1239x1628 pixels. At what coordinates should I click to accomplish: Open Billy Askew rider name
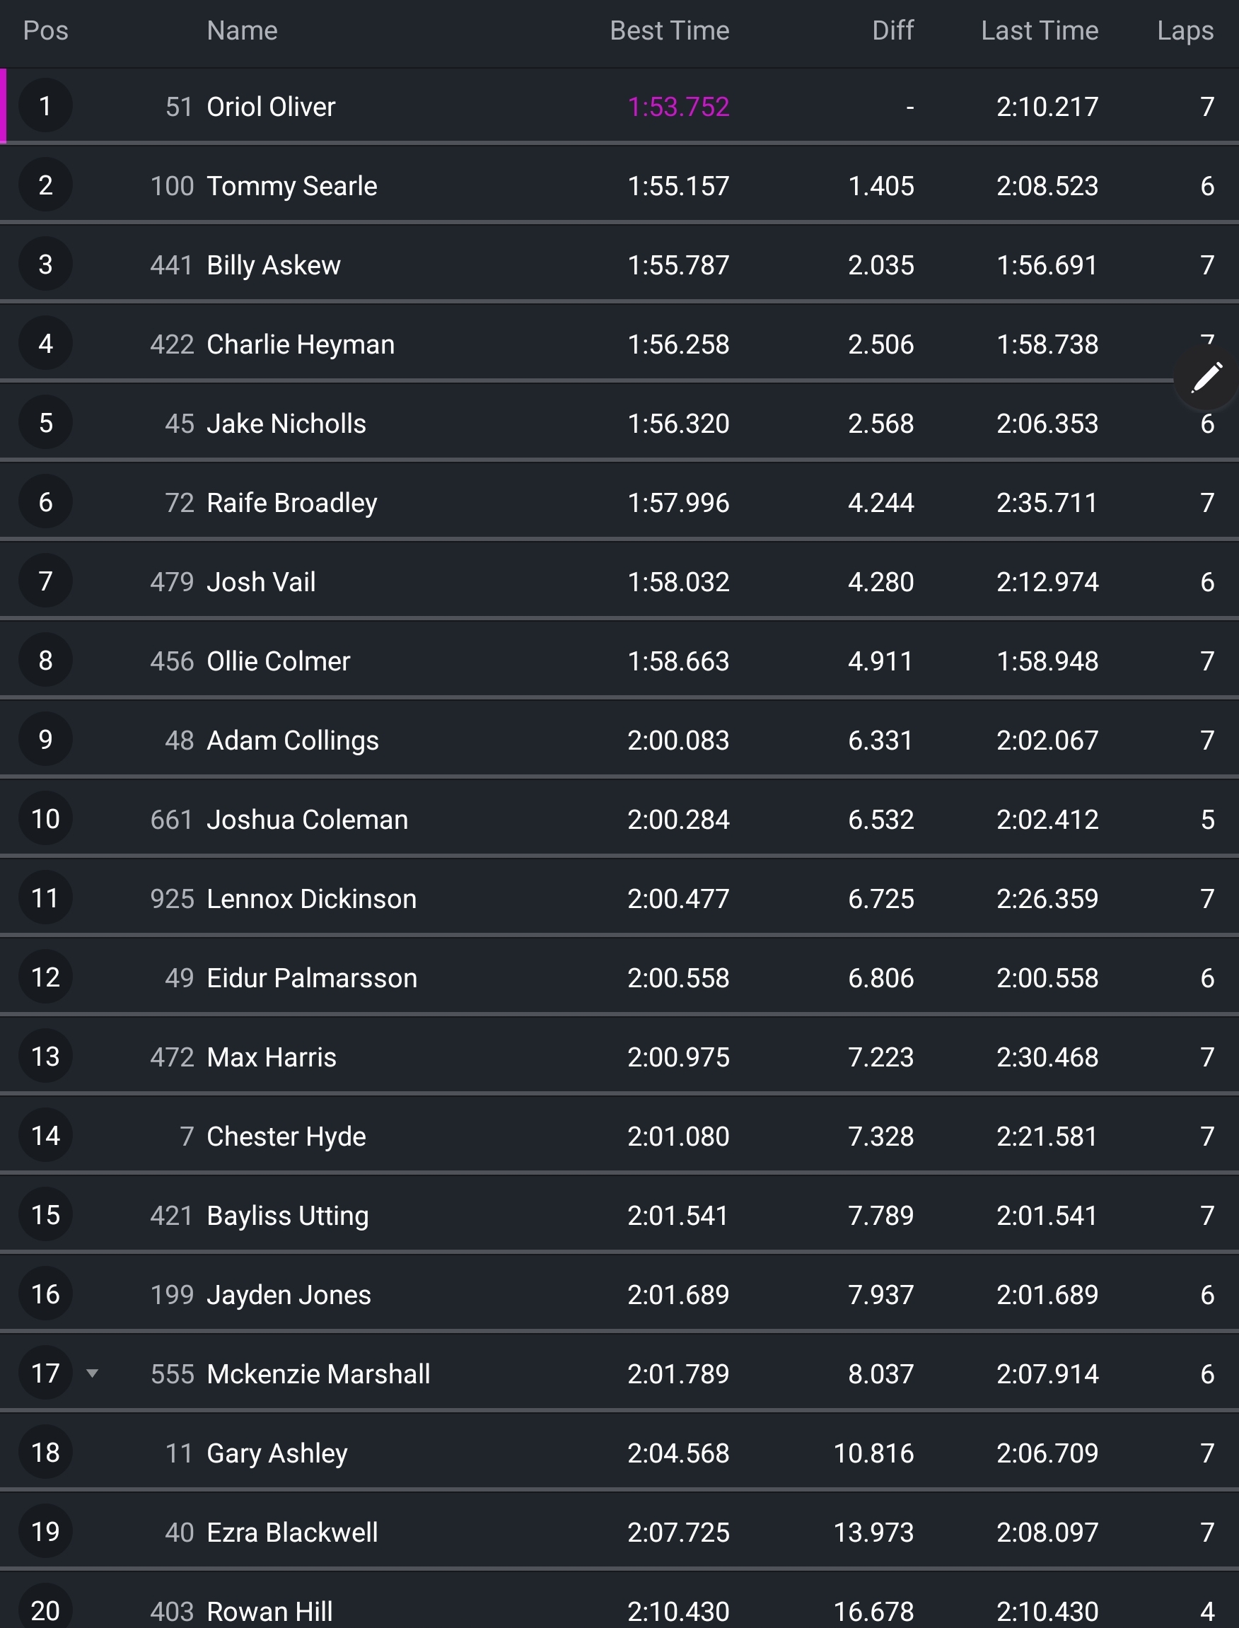click(x=274, y=264)
